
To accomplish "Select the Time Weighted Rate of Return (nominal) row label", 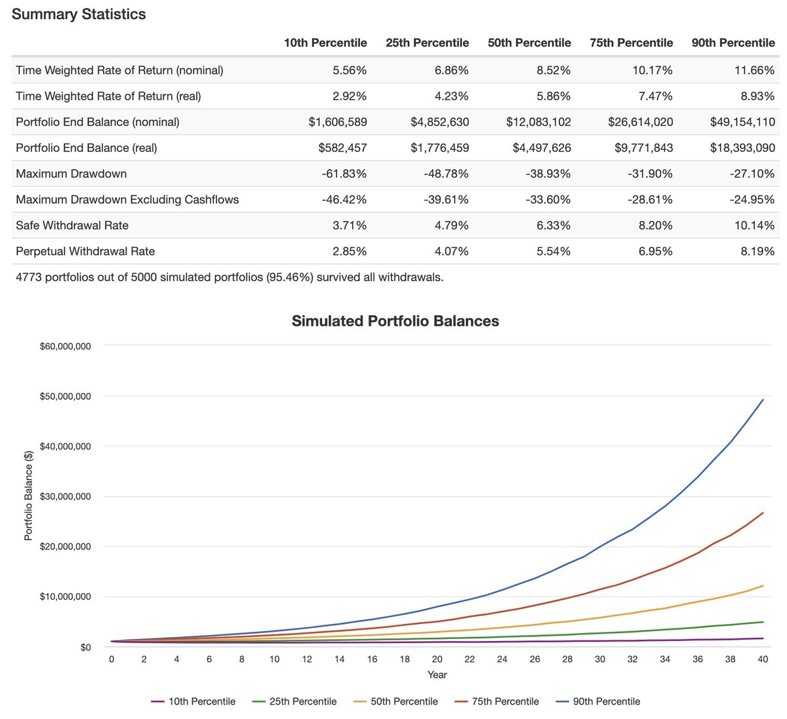I will click(x=119, y=70).
